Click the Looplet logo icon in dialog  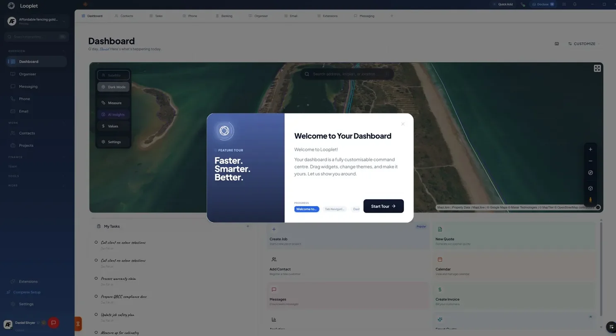[224, 131]
